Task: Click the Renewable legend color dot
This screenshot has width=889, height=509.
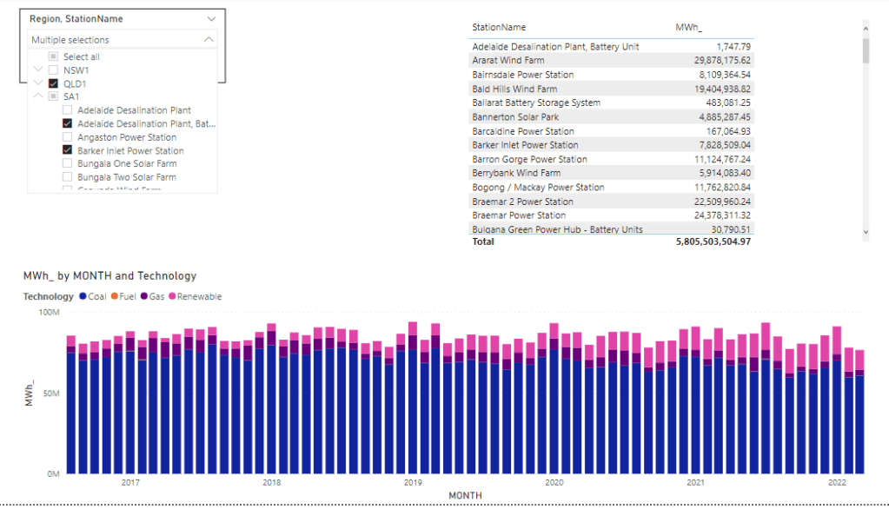Action: (x=171, y=296)
